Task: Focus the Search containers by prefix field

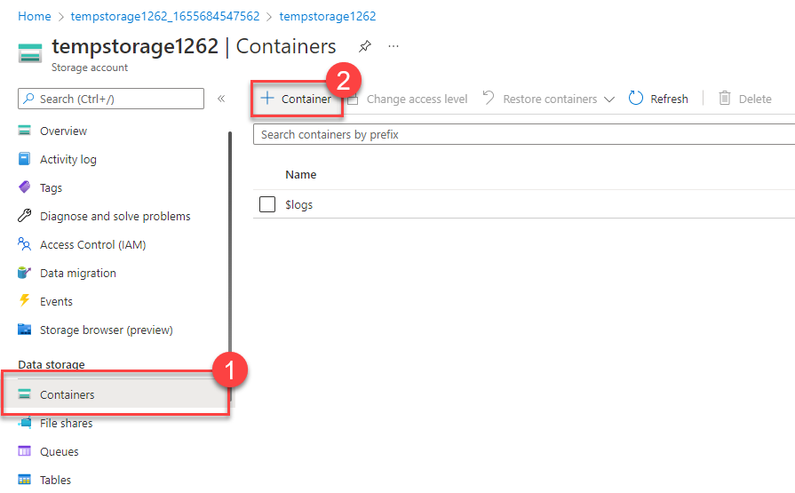Action: click(x=522, y=134)
